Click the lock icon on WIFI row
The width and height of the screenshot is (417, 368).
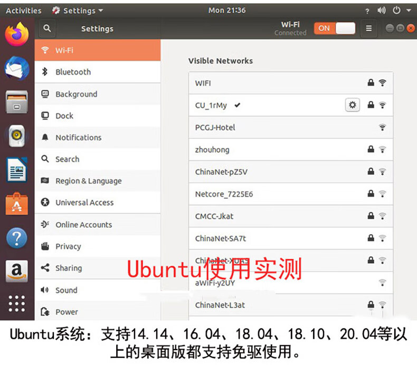click(x=371, y=83)
